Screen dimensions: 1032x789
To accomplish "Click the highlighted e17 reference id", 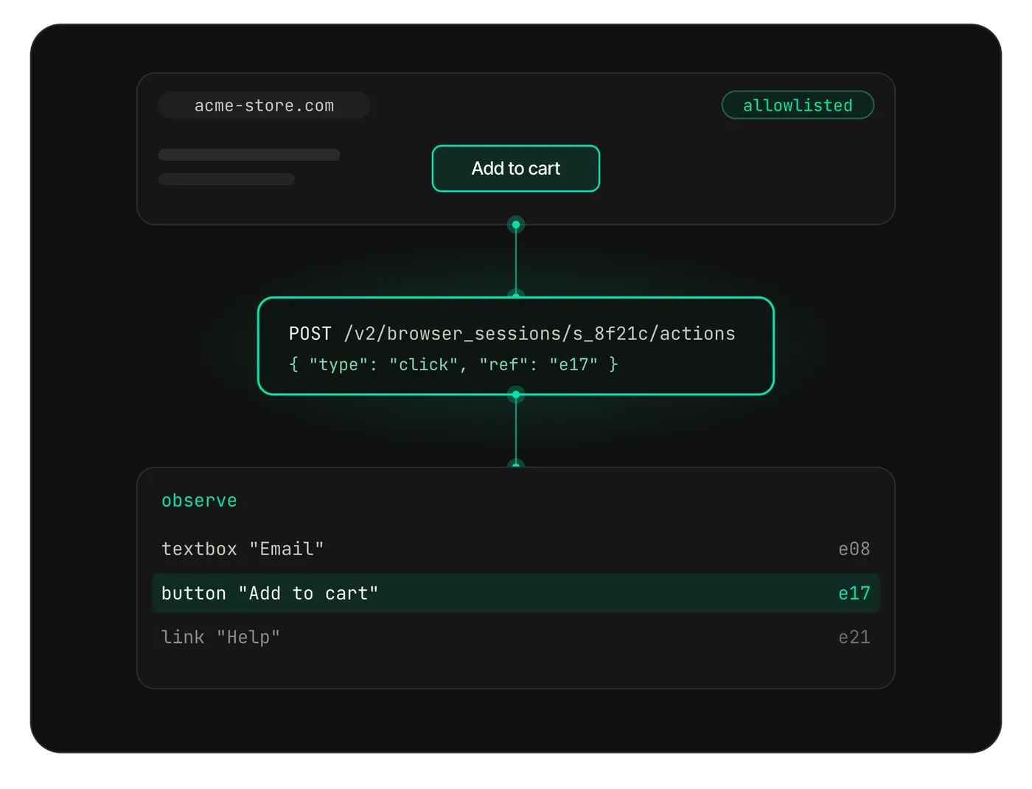I will point(854,594).
